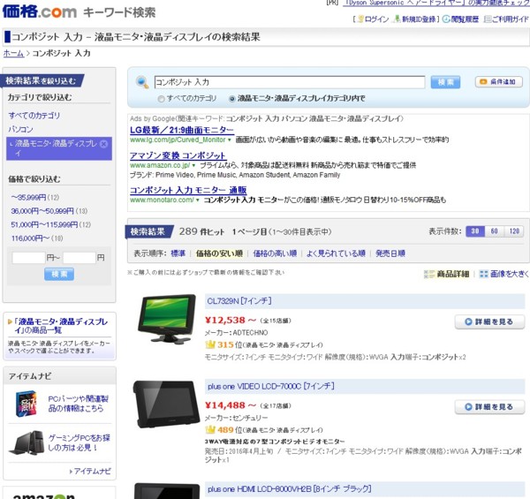
Task: Set display count to 30
Action: pos(475,231)
